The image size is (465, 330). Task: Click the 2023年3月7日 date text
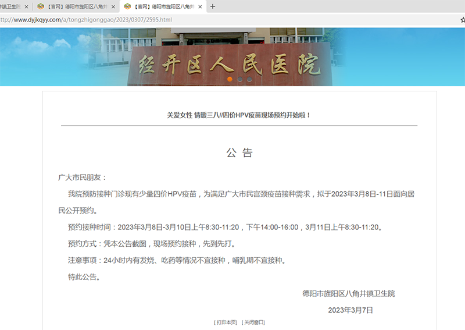click(x=350, y=310)
